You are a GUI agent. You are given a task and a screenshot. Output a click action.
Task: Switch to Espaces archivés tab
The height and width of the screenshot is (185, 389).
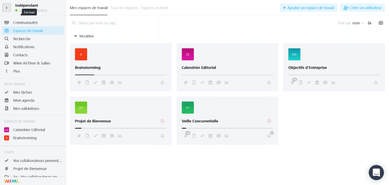coord(155,8)
